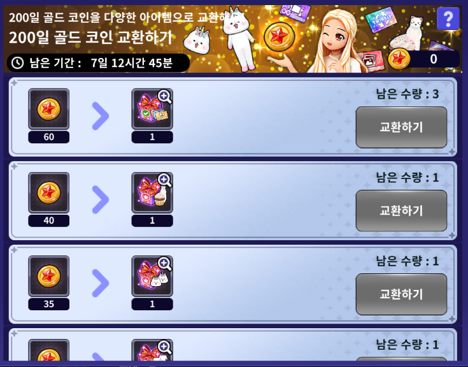Open the help question mark icon
Image resolution: width=468 pixels, height=367 pixels.
pyautogui.click(x=448, y=18)
